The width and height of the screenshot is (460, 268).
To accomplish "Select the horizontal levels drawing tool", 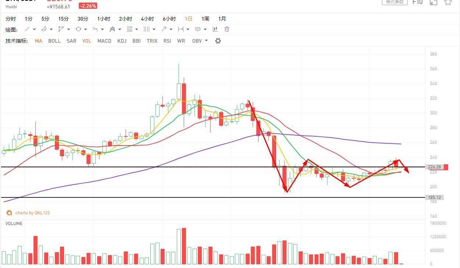I will [129, 29].
